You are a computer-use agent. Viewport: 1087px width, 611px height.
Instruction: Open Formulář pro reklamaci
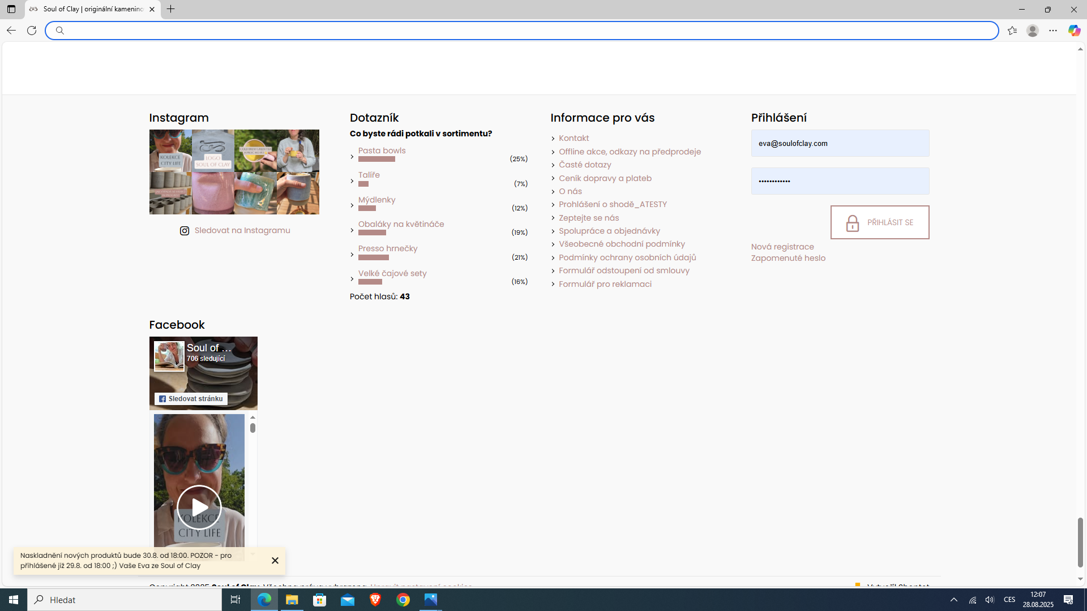pyautogui.click(x=605, y=284)
